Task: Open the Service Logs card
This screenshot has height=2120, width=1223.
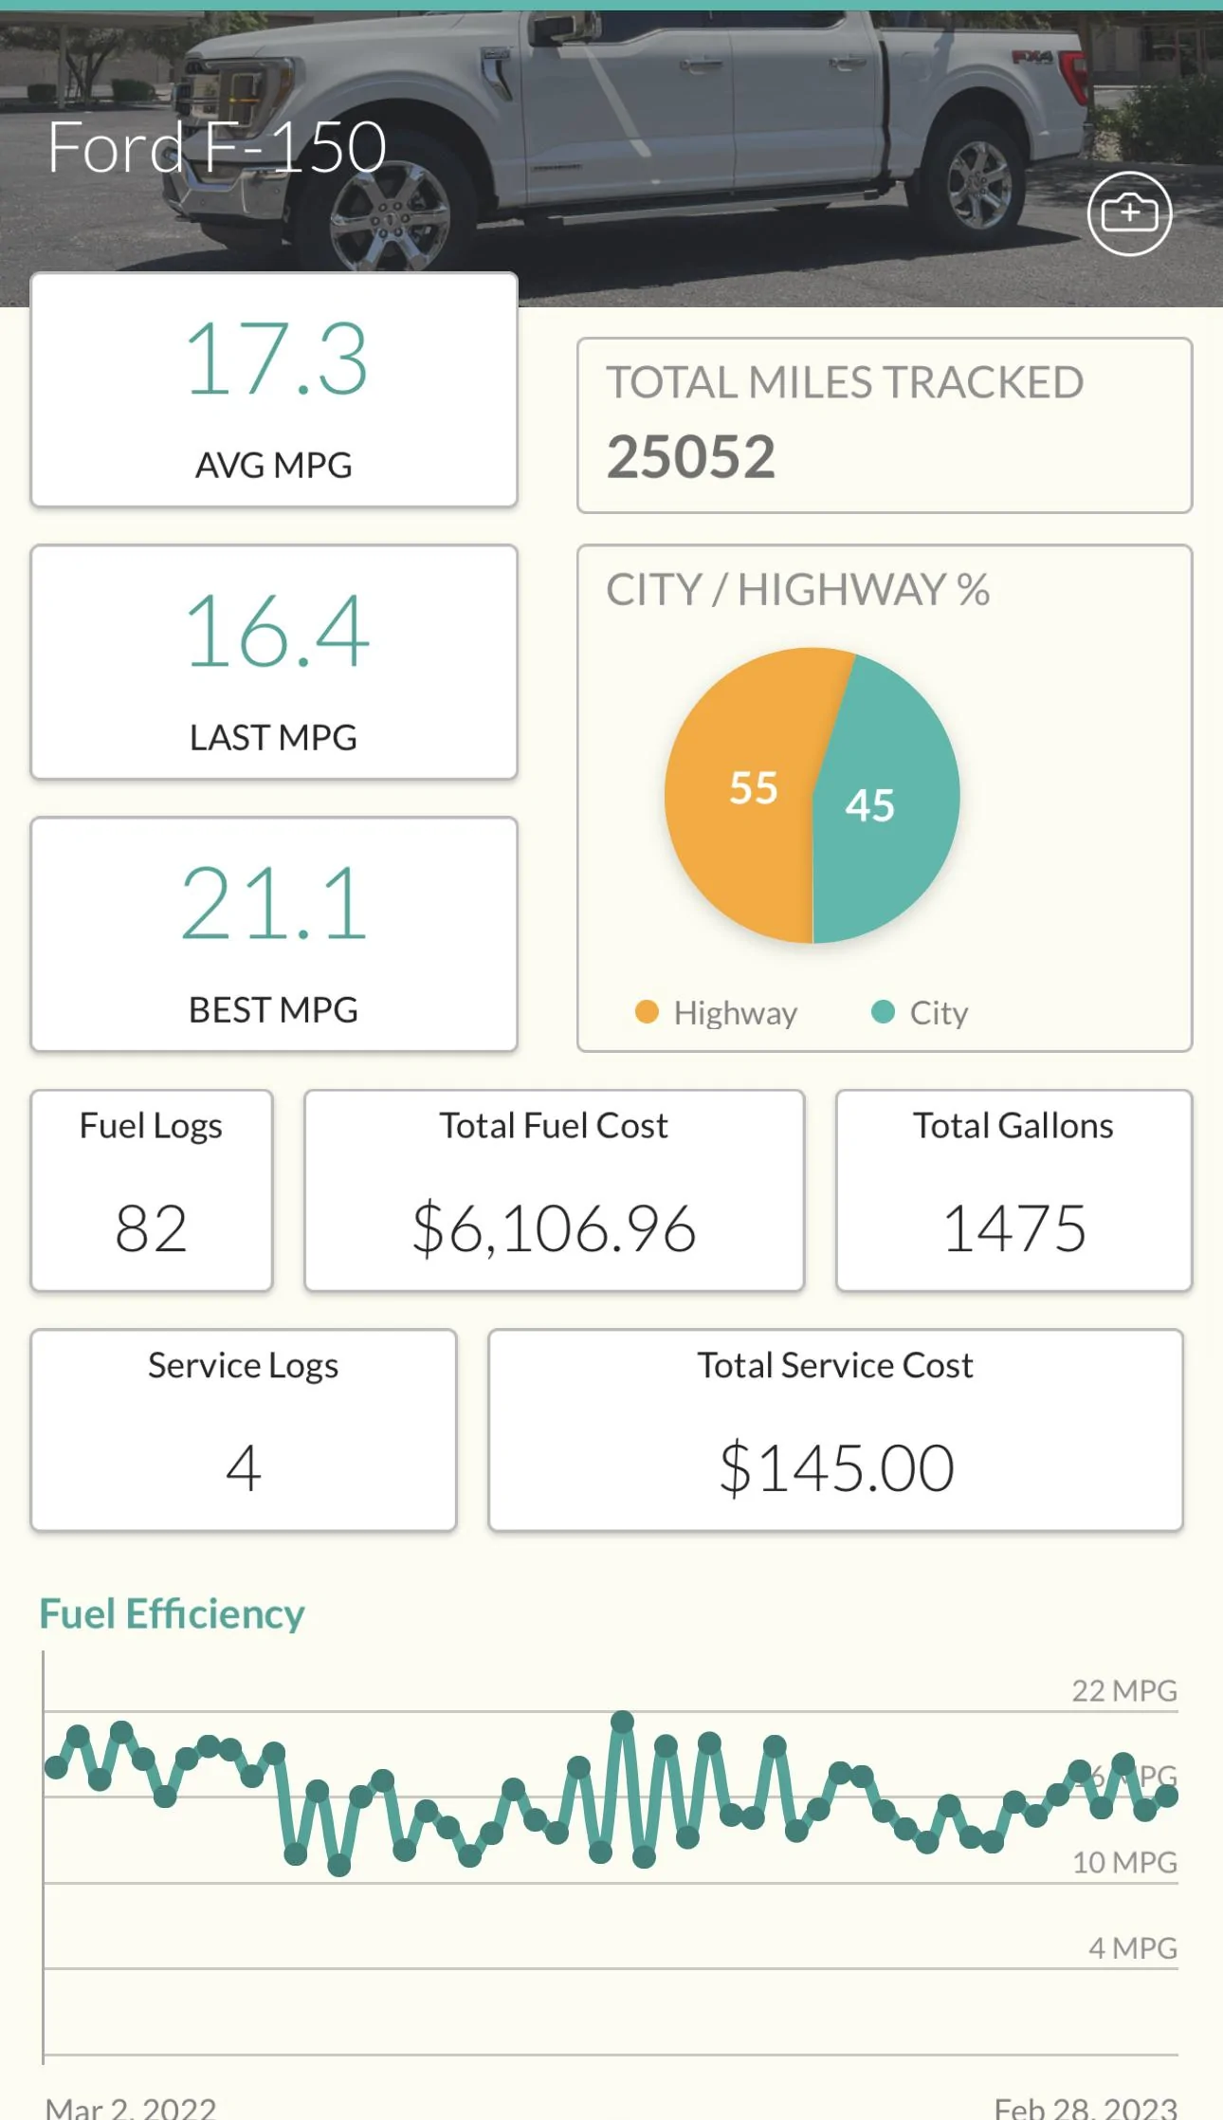Action: click(x=244, y=1430)
